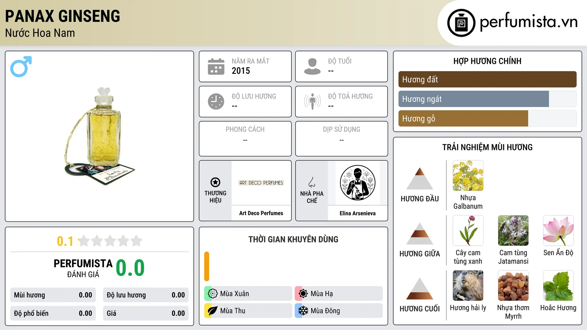Click the Giá score row

(146, 313)
